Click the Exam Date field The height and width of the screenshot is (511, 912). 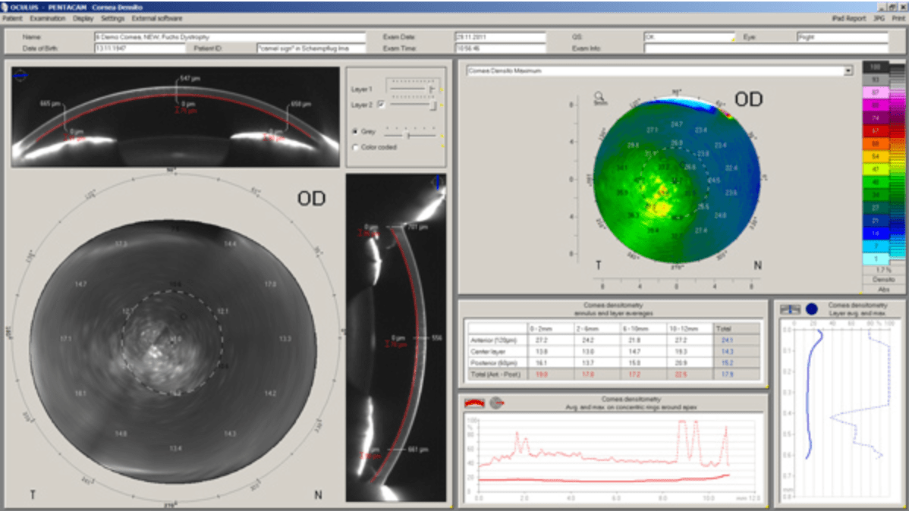click(500, 36)
